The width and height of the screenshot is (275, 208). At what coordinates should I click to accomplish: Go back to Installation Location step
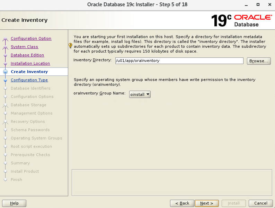[30, 63]
